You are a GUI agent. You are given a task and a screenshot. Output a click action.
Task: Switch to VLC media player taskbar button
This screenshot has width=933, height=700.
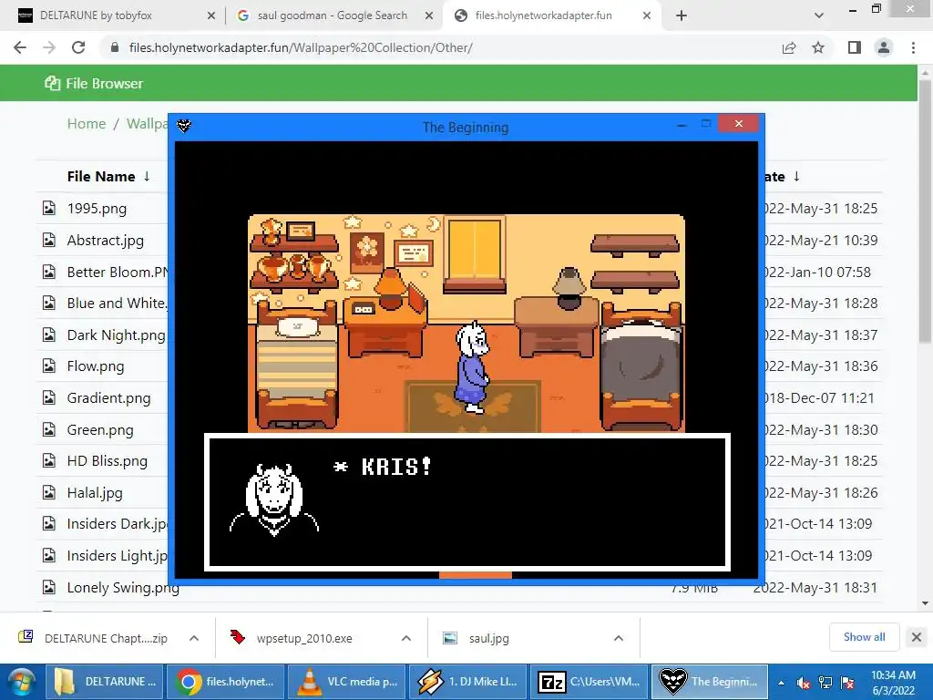(346, 682)
